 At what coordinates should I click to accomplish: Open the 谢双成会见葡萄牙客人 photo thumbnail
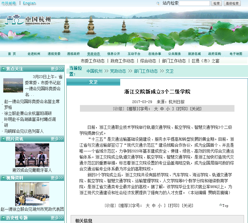point(32,155)
